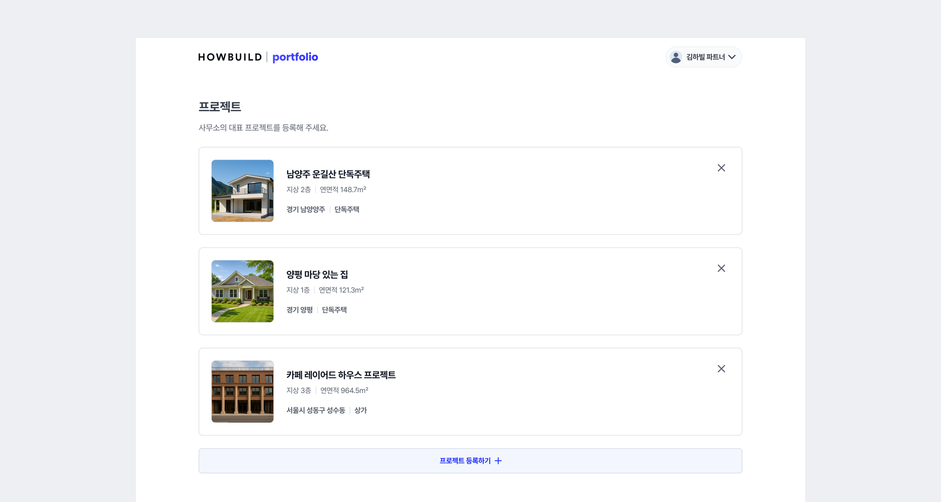Remove the 카페 레이어드 하우스 프로젝트 card
This screenshot has width=941, height=502.
pos(721,369)
